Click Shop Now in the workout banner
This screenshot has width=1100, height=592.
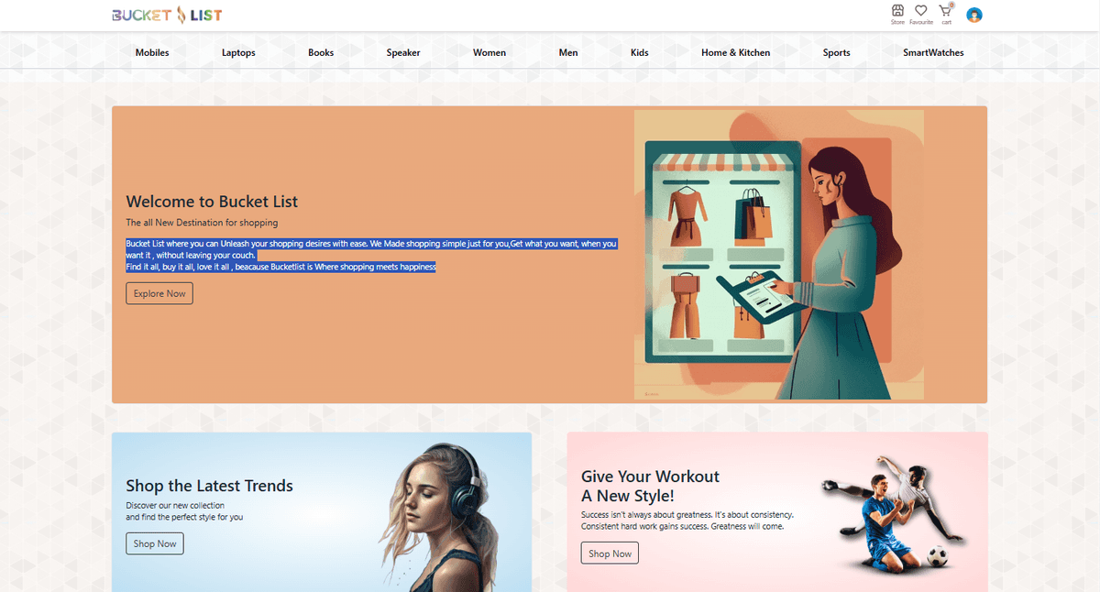609,553
